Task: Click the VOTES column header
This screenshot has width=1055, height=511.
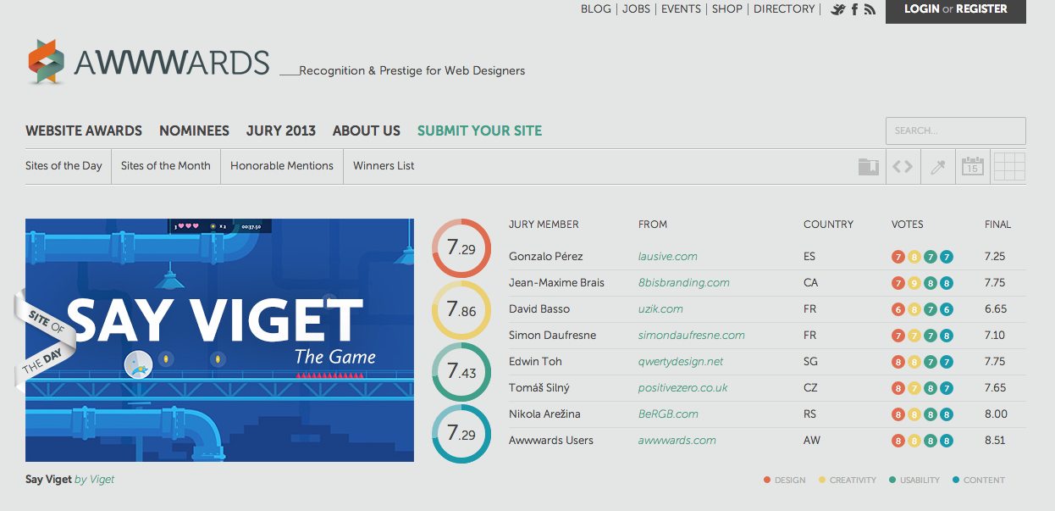Action: [908, 225]
